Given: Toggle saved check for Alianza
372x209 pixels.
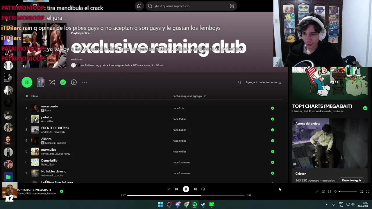Looking at the screenshot, I should coord(273,141).
